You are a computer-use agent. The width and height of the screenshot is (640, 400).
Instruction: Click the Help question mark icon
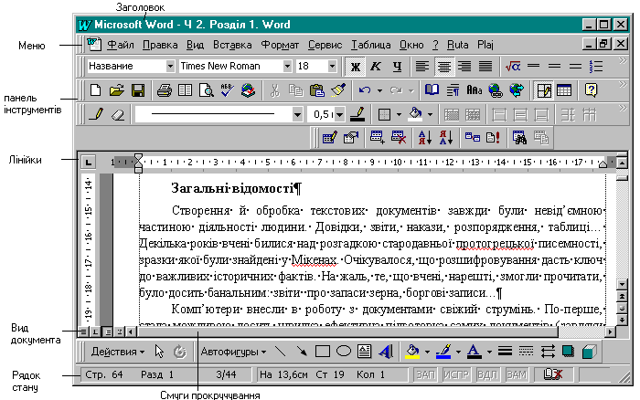click(591, 90)
